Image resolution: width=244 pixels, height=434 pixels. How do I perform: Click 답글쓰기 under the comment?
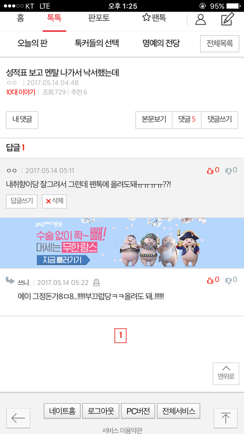pos(22,201)
